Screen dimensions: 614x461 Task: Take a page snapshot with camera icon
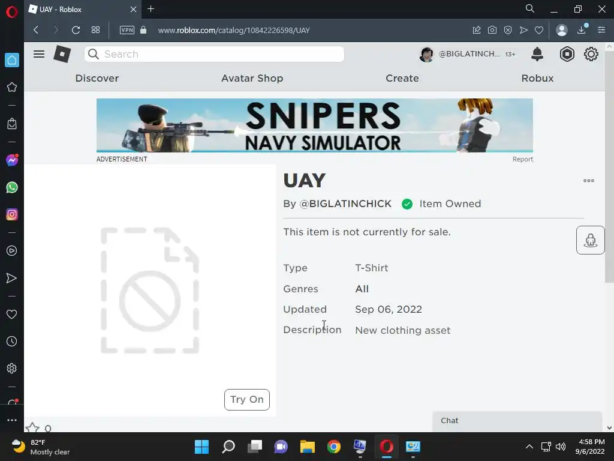click(492, 30)
